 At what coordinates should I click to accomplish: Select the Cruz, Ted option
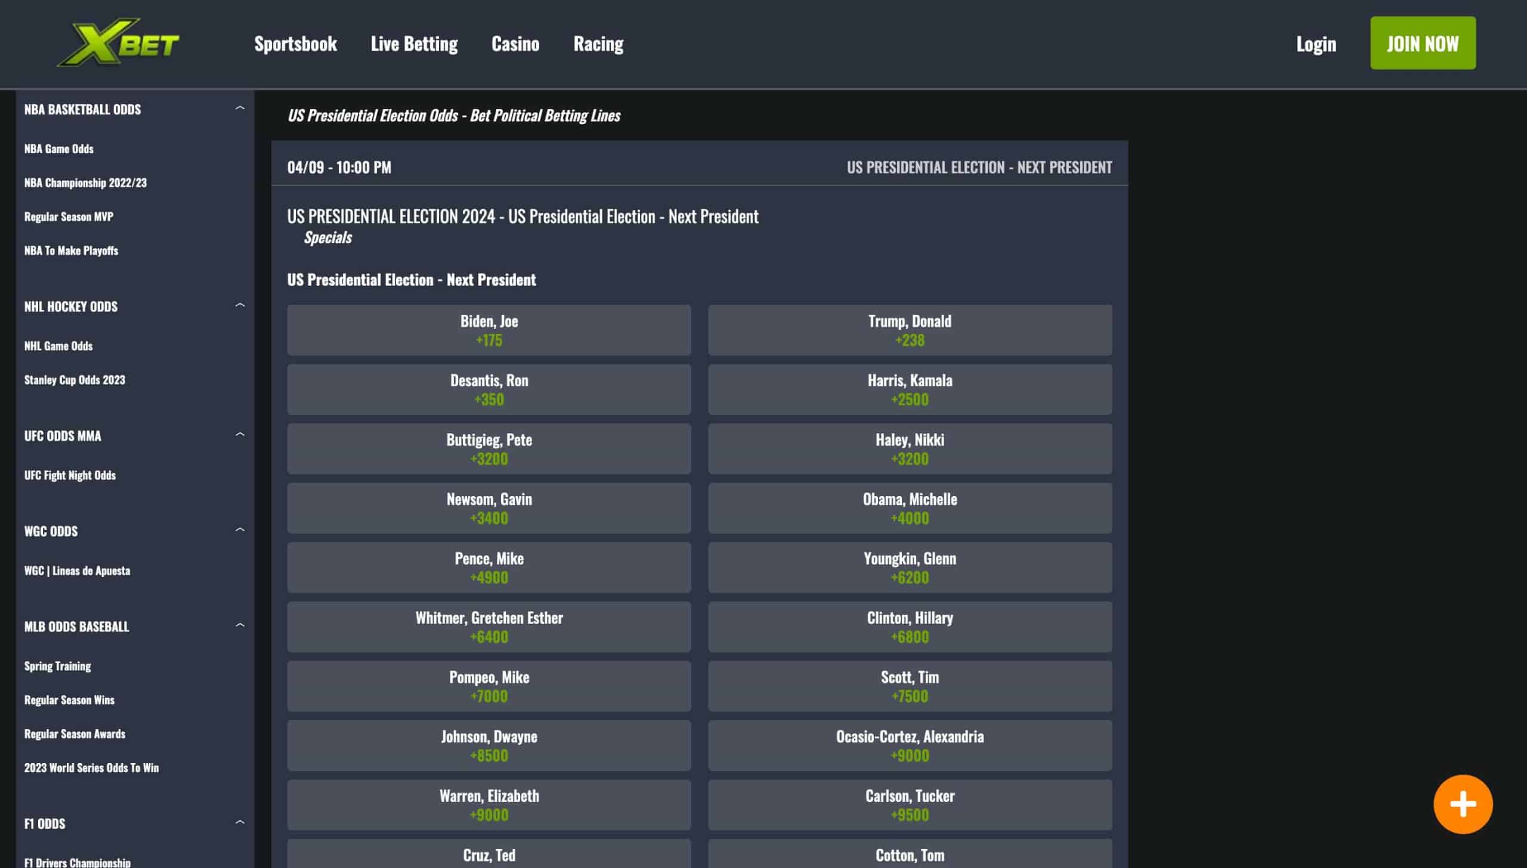click(x=489, y=854)
